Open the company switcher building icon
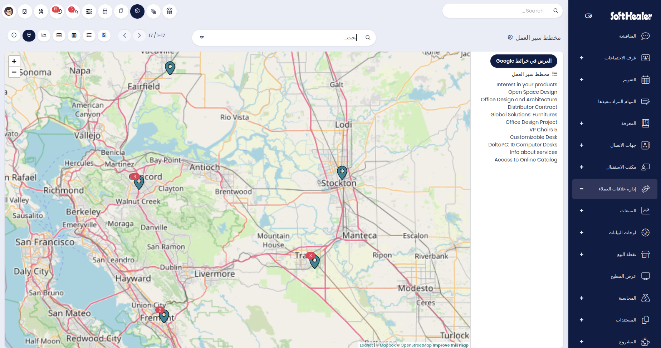 pyautogui.click(x=25, y=11)
